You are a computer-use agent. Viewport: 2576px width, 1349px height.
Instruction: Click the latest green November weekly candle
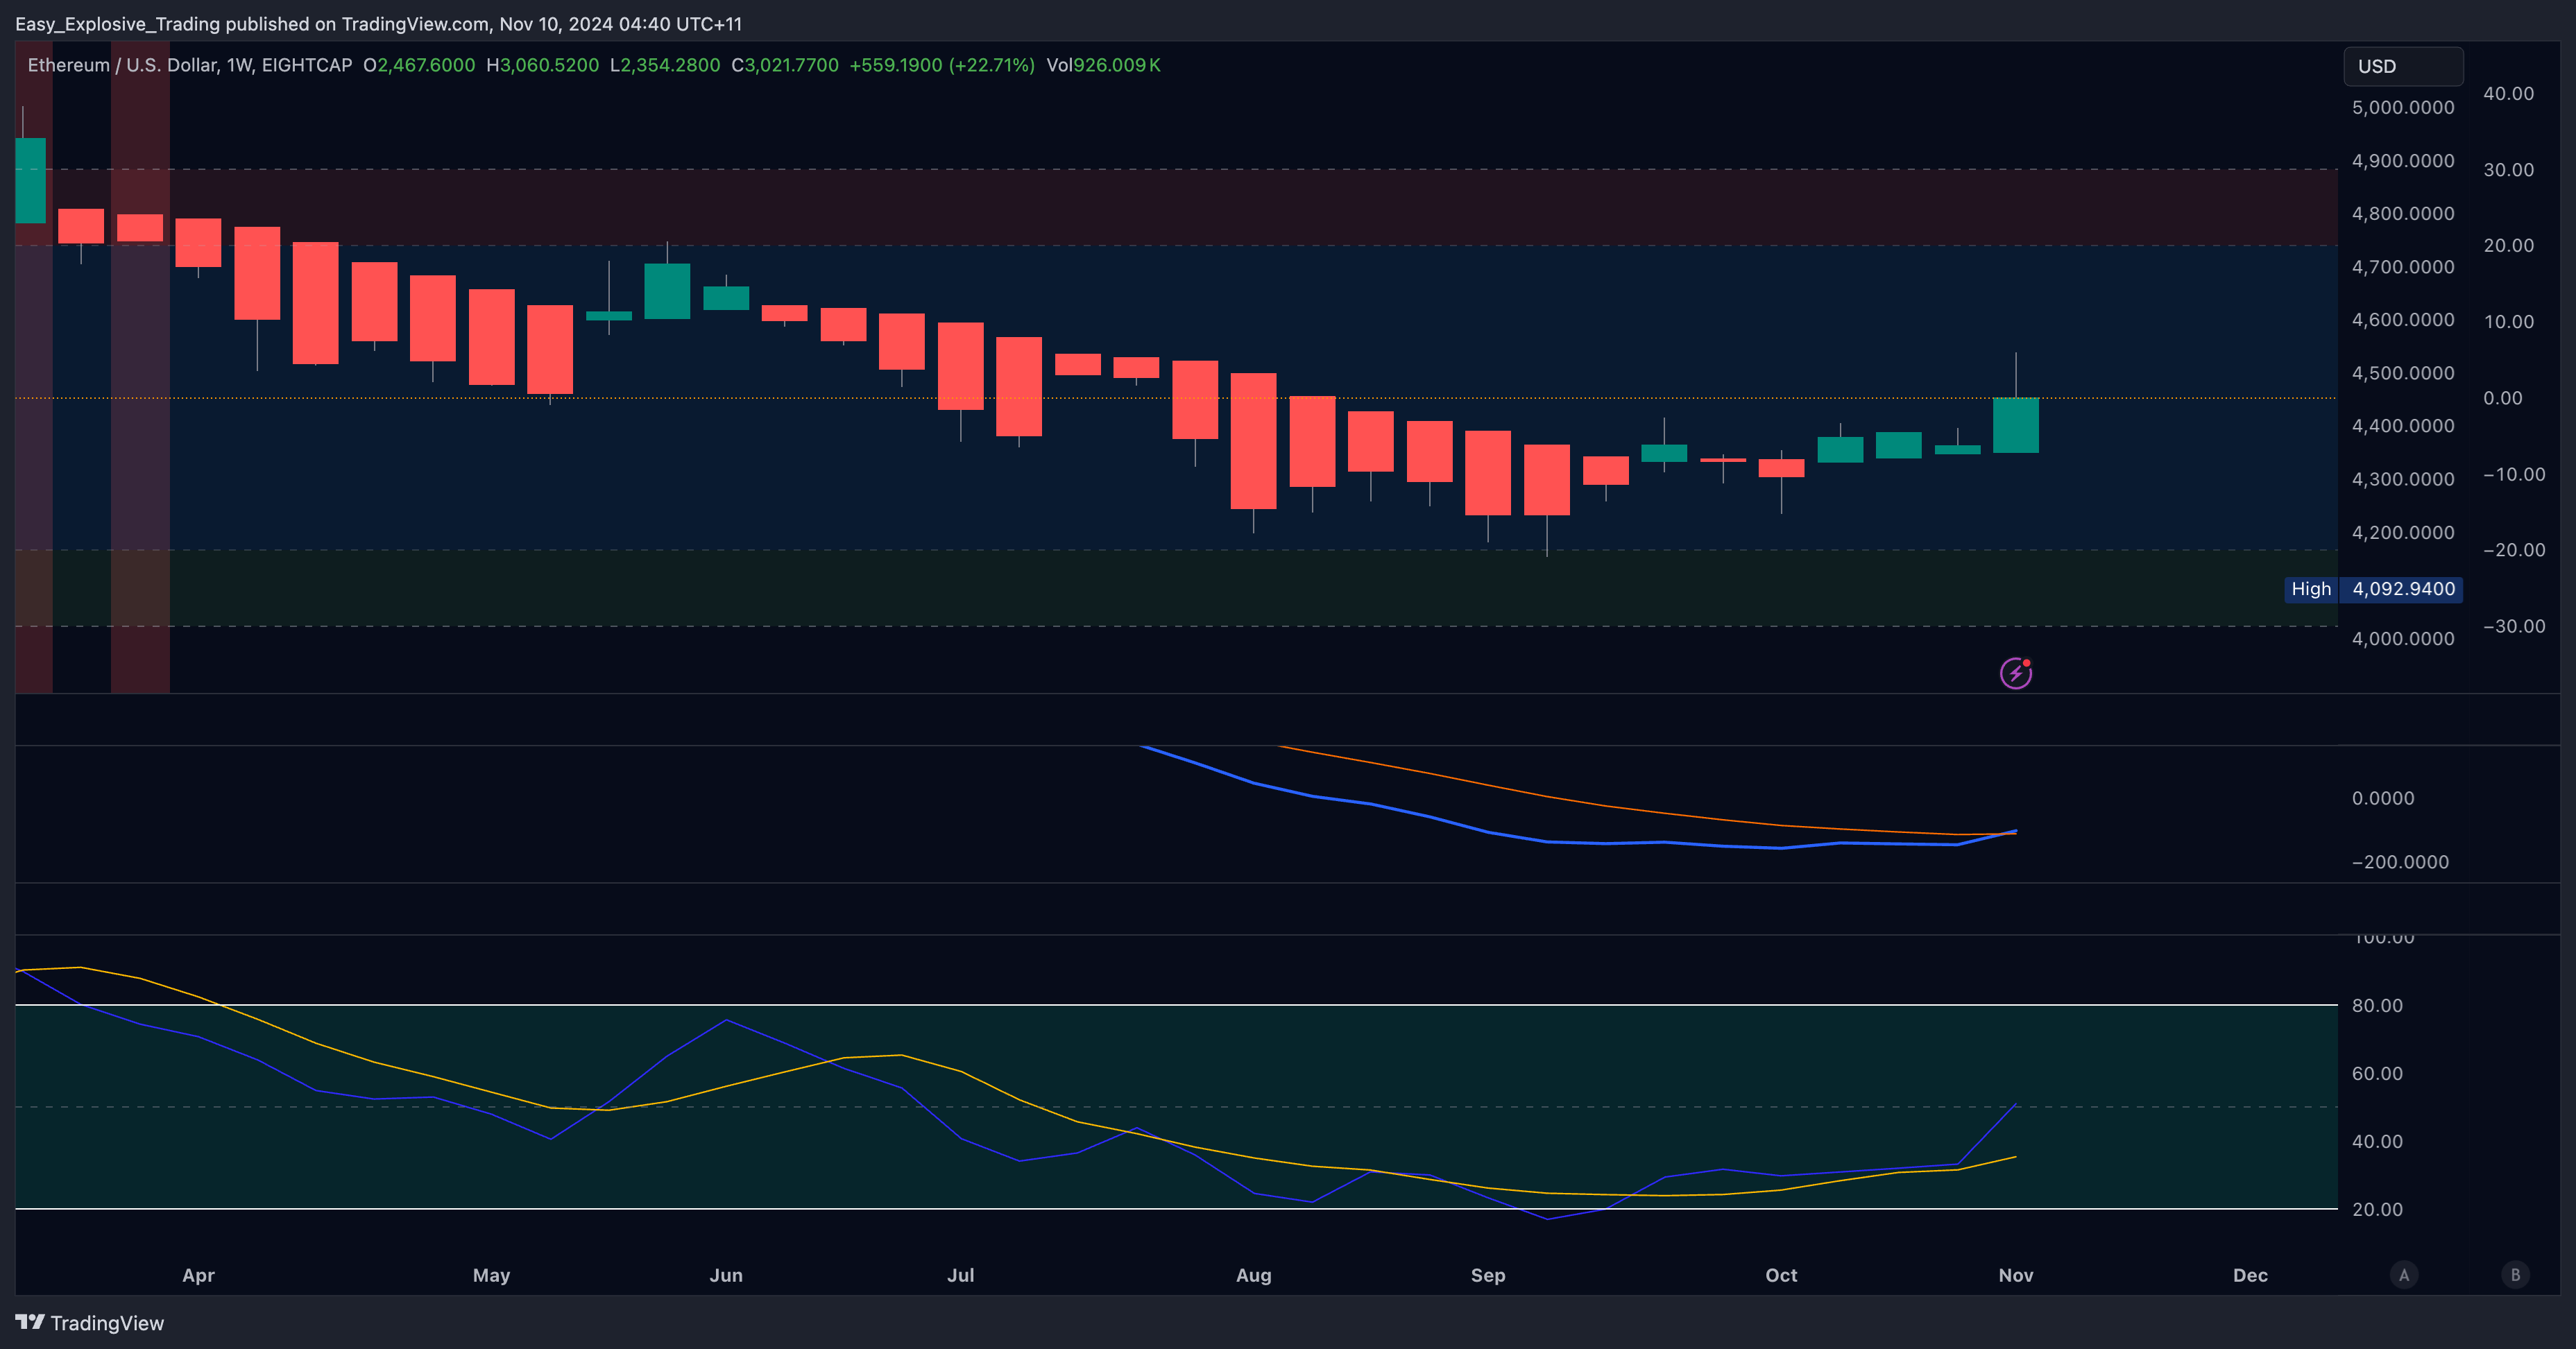point(2016,425)
